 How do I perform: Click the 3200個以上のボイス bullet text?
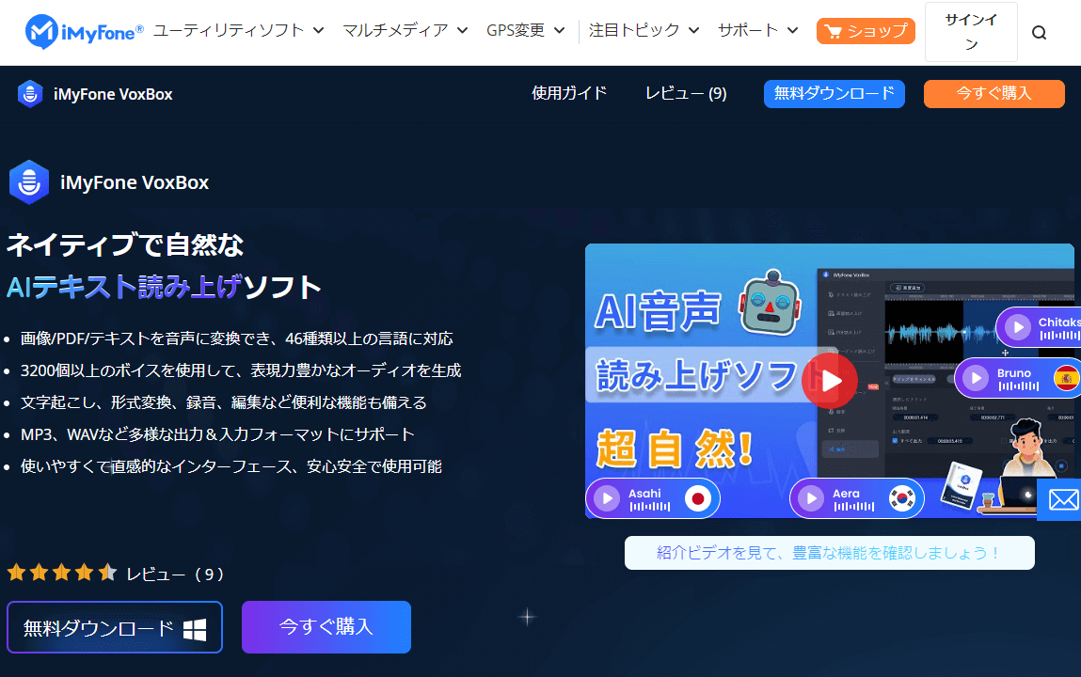tap(241, 370)
